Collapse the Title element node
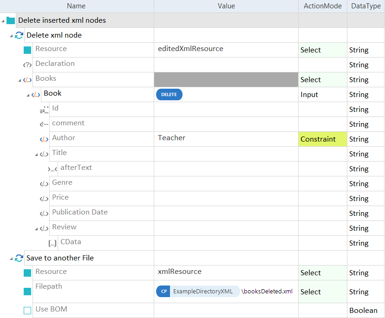 point(37,154)
